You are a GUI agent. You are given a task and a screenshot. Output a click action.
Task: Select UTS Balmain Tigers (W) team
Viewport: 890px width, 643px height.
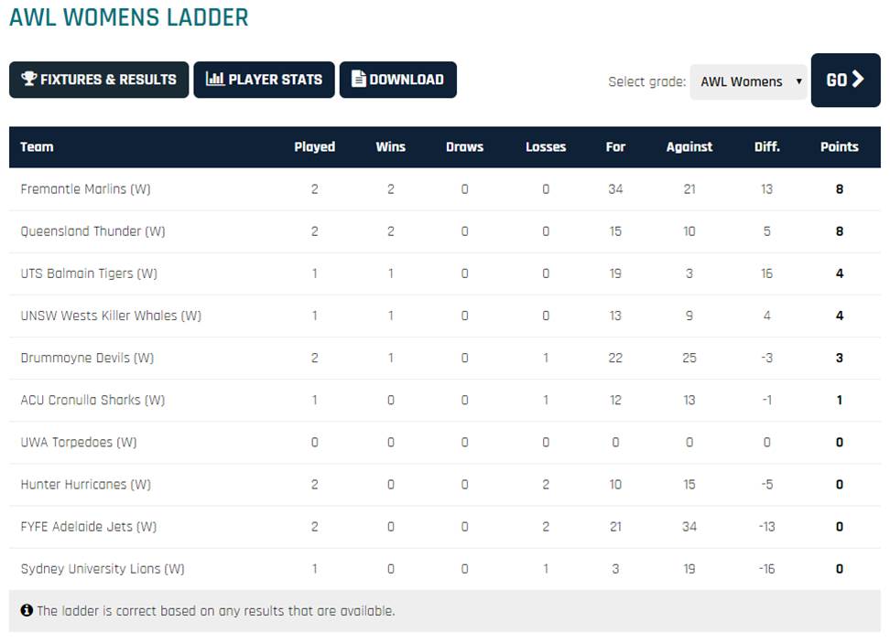pyautogui.click(x=89, y=273)
